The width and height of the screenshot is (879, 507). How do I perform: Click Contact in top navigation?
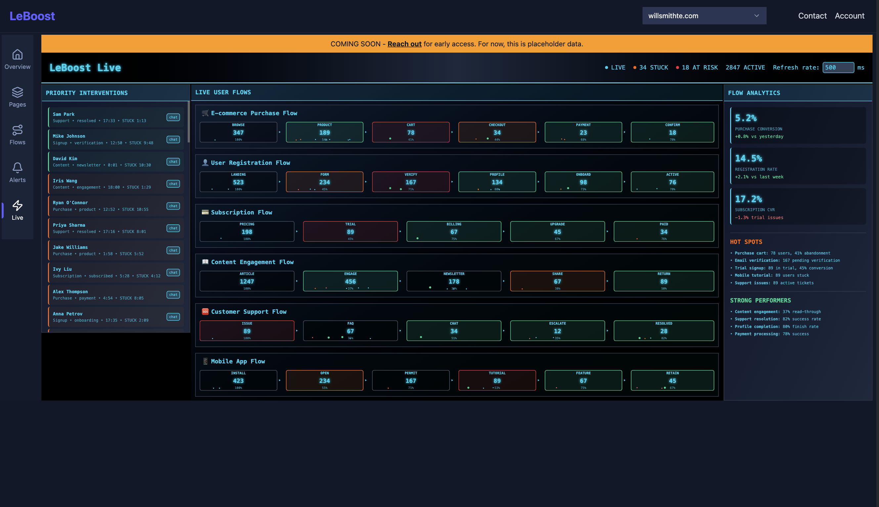click(x=812, y=16)
